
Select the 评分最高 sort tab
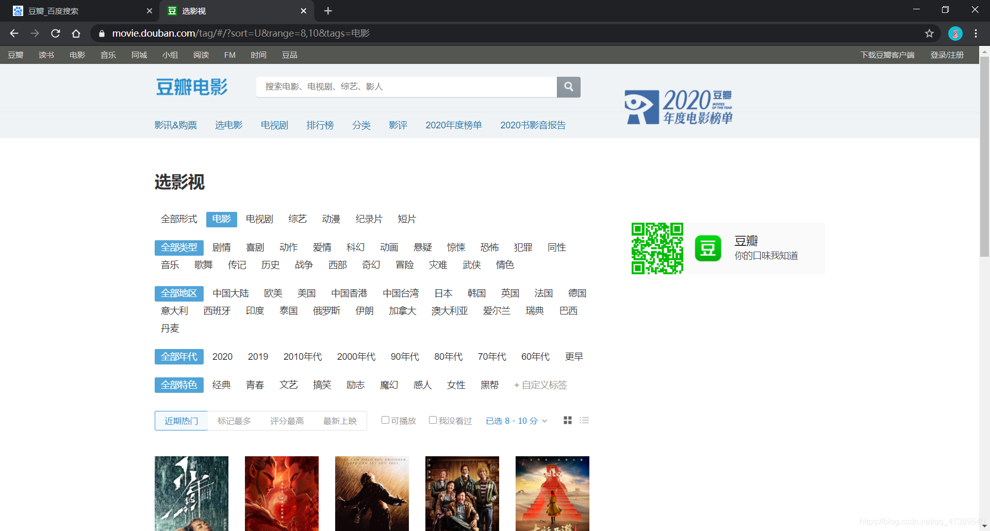pos(287,421)
